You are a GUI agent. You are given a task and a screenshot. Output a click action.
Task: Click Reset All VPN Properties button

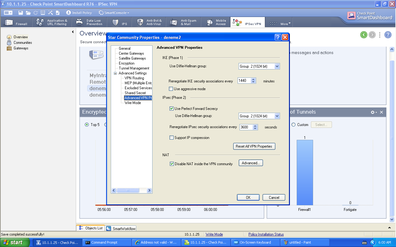point(254,146)
